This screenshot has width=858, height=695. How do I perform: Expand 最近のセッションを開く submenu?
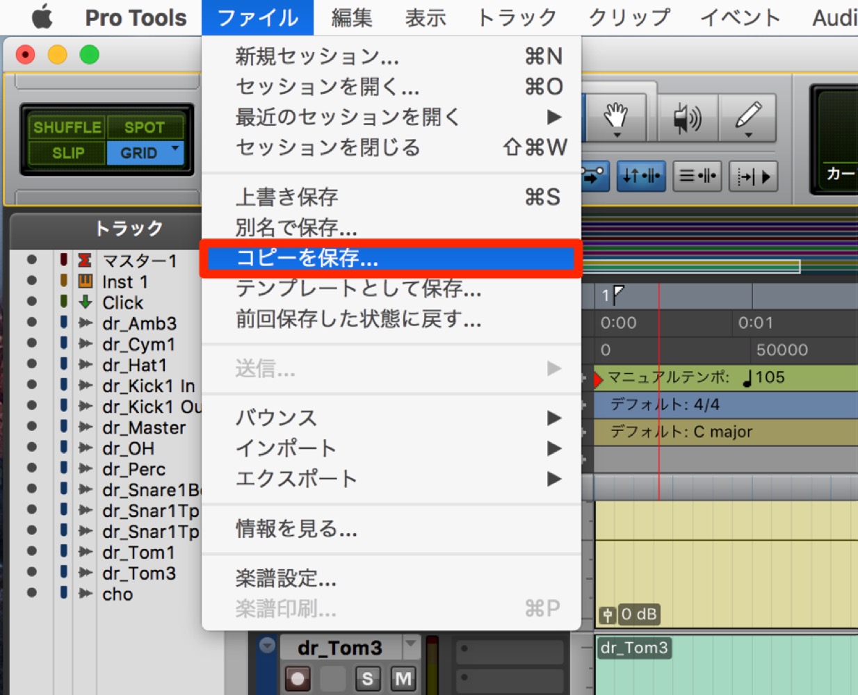coord(391,117)
